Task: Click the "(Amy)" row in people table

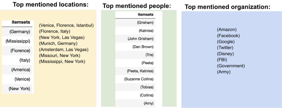Action: coord(148,103)
